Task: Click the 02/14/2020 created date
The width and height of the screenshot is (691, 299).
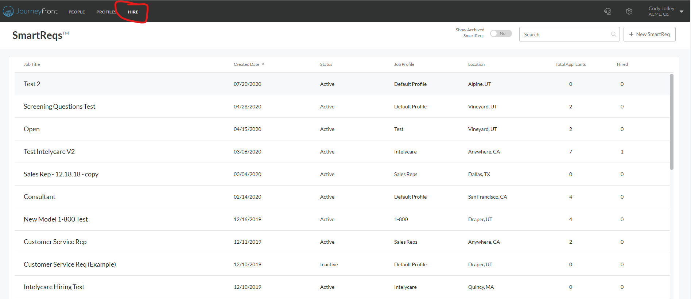Action: (x=247, y=197)
